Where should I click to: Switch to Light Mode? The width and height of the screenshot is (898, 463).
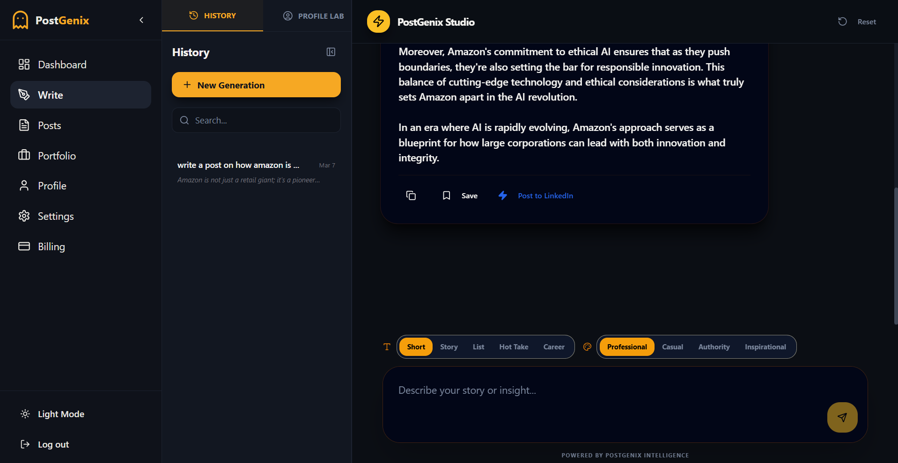point(60,414)
